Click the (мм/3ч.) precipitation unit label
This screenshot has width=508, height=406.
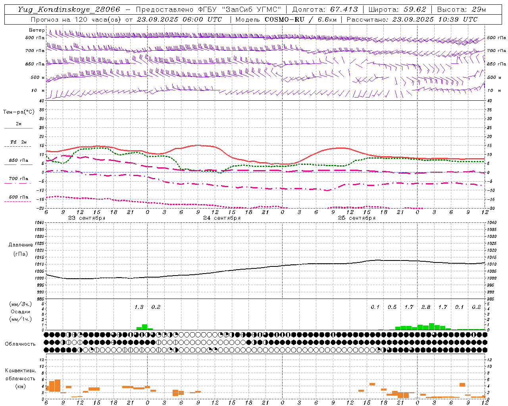[x=20, y=304]
